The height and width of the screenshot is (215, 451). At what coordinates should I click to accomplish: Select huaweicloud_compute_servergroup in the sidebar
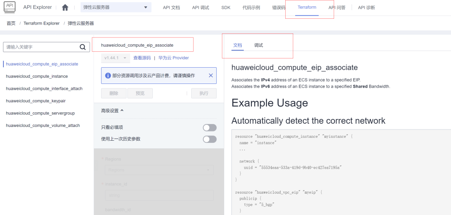point(40,113)
